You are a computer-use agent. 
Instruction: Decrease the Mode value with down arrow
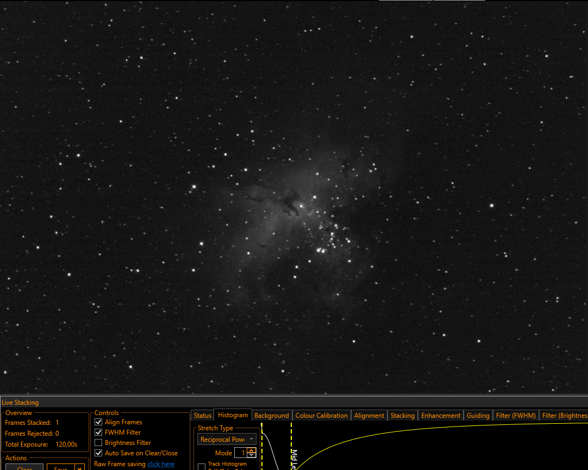point(252,455)
